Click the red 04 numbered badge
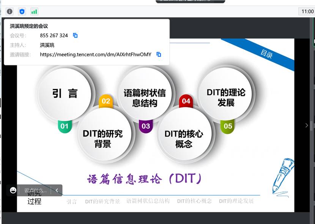The width and height of the screenshot is (315, 224). tap(186, 102)
